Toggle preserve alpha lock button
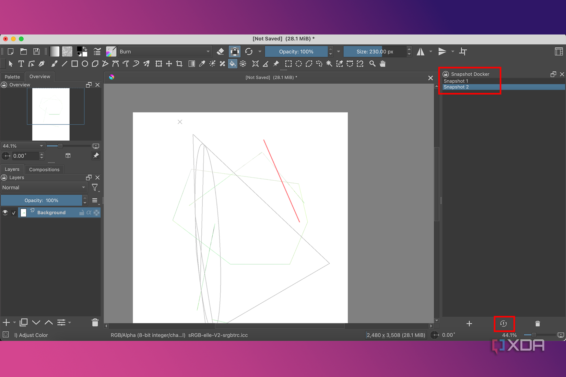The width and height of the screenshot is (566, 377). point(235,52)
